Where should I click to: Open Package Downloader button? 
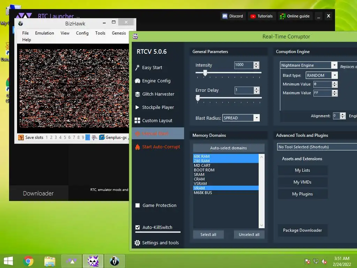(303, 230)
